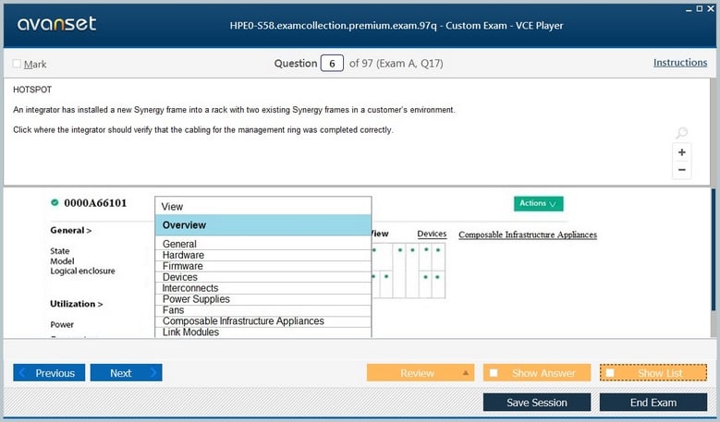Go to the Previous question

pyautogui.click(x=49, y=373)
